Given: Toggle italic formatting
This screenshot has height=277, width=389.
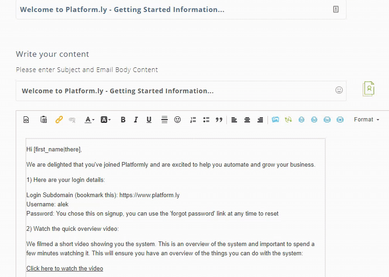Looking at the screenshot, I should click(136, 120).
